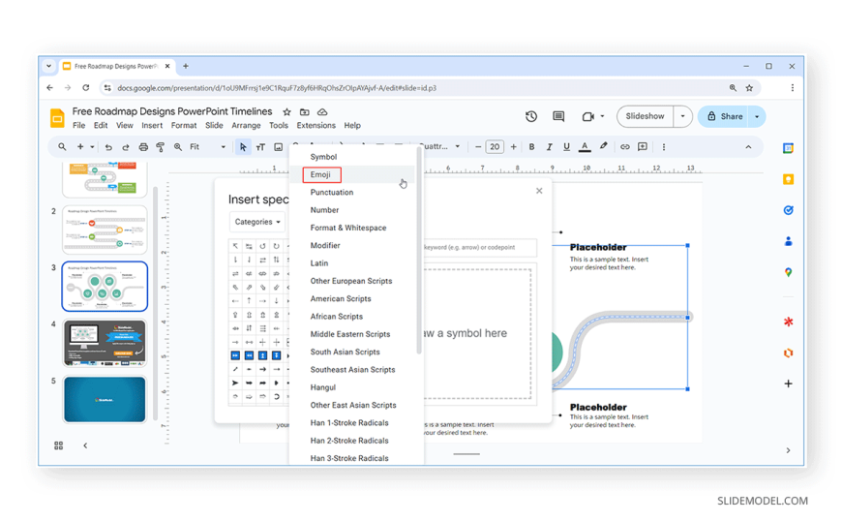Select Hangul in categories list
Image resolution: width=842 pixels, height=522 pixels.
point(322,387)
